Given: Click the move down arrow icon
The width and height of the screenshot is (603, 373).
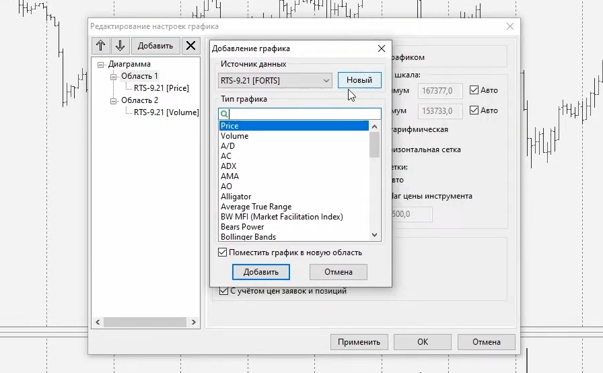Looking at the screenshot, I should 120,46.
